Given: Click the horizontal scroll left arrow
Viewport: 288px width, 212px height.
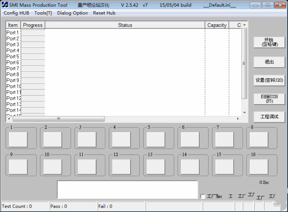Looking at the screenshot, I should [9, 119].
